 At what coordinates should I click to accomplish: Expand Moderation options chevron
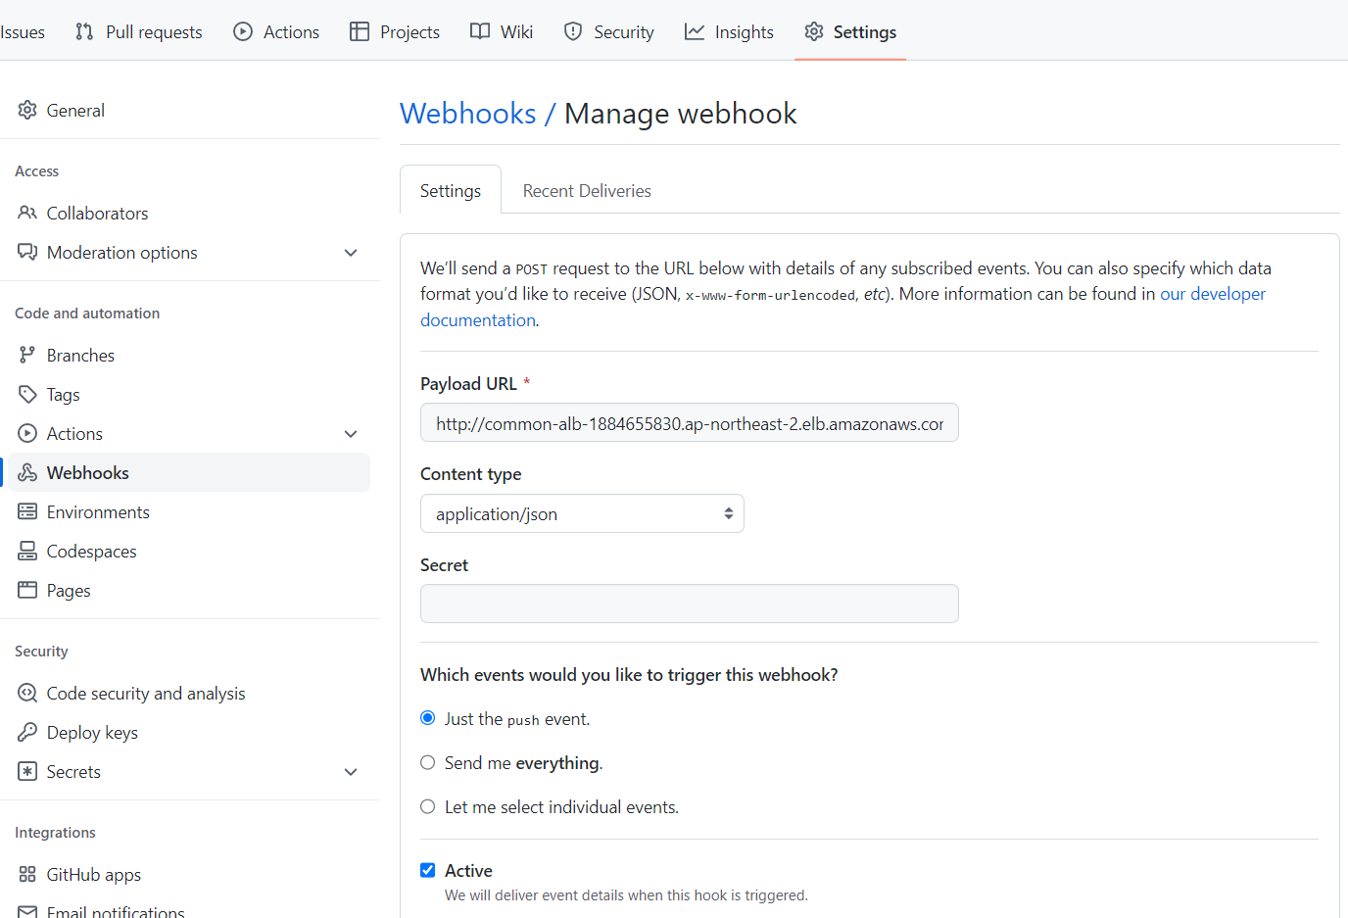(351, 253)
